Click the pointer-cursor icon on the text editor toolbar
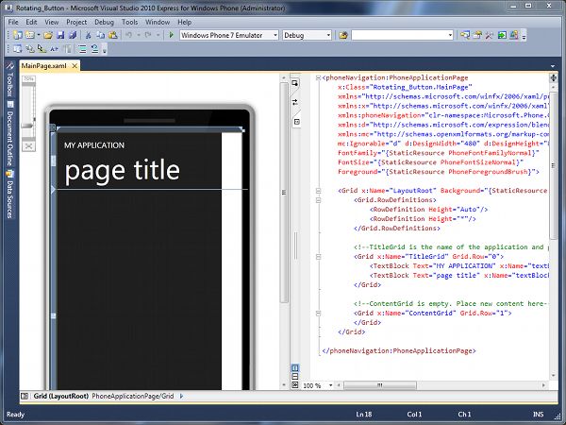 tap(42, 49)
